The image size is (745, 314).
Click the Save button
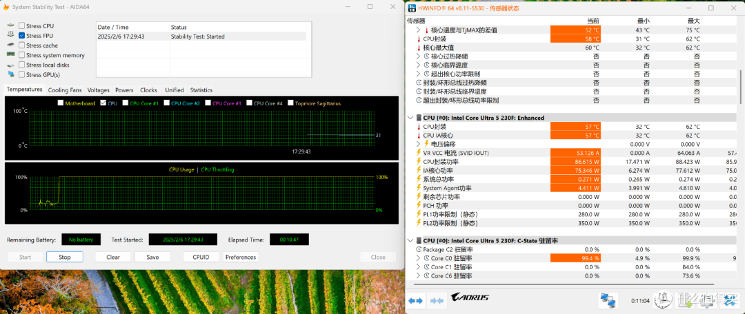(x=152, y=257)
